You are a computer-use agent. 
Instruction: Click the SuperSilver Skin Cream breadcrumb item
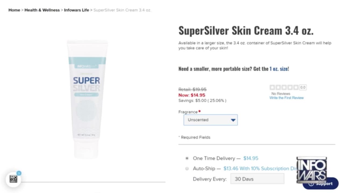pos(122,10)
